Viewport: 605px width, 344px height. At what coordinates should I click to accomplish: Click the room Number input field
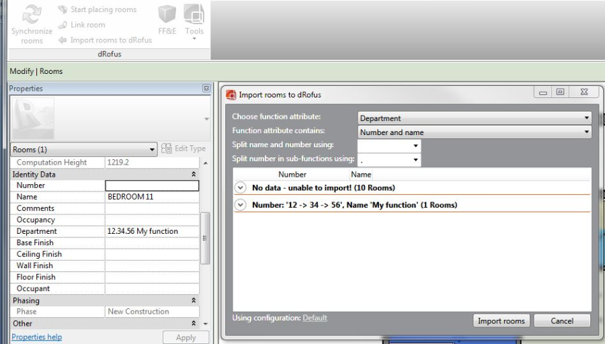click(152, 185)
